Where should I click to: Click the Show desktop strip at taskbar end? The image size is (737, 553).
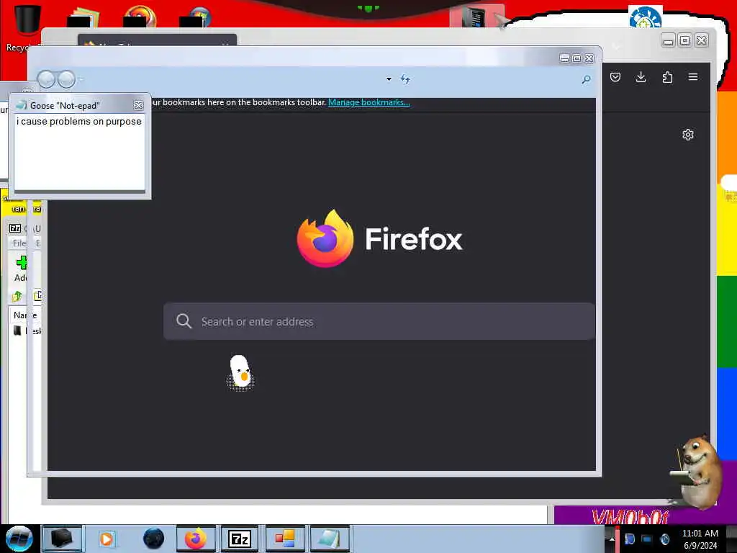pos(732,539)
